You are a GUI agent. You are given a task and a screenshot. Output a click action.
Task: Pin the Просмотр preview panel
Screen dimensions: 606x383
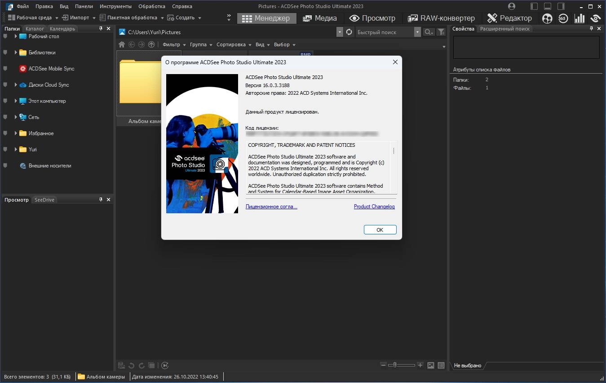point(101,199)
